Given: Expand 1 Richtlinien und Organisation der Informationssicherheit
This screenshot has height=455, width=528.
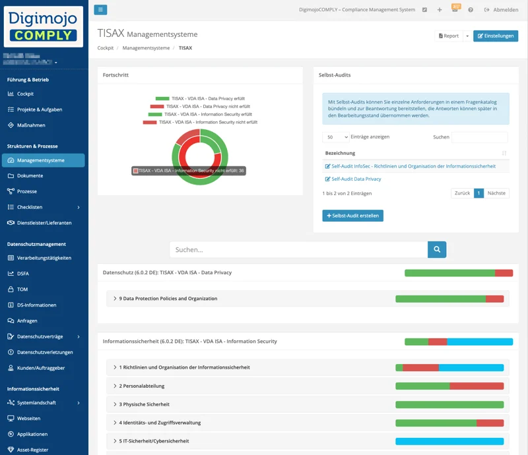Looking at the screenshot, I should click(x=308, y=367).
